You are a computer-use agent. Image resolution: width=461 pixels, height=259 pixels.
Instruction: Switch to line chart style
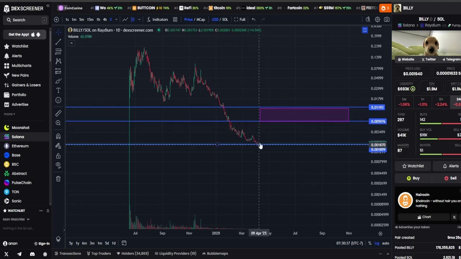(x=125, y=19)
